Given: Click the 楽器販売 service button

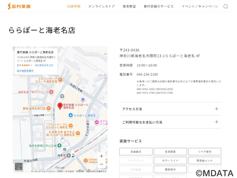Looking at the screenshot, I should [136, 152].
